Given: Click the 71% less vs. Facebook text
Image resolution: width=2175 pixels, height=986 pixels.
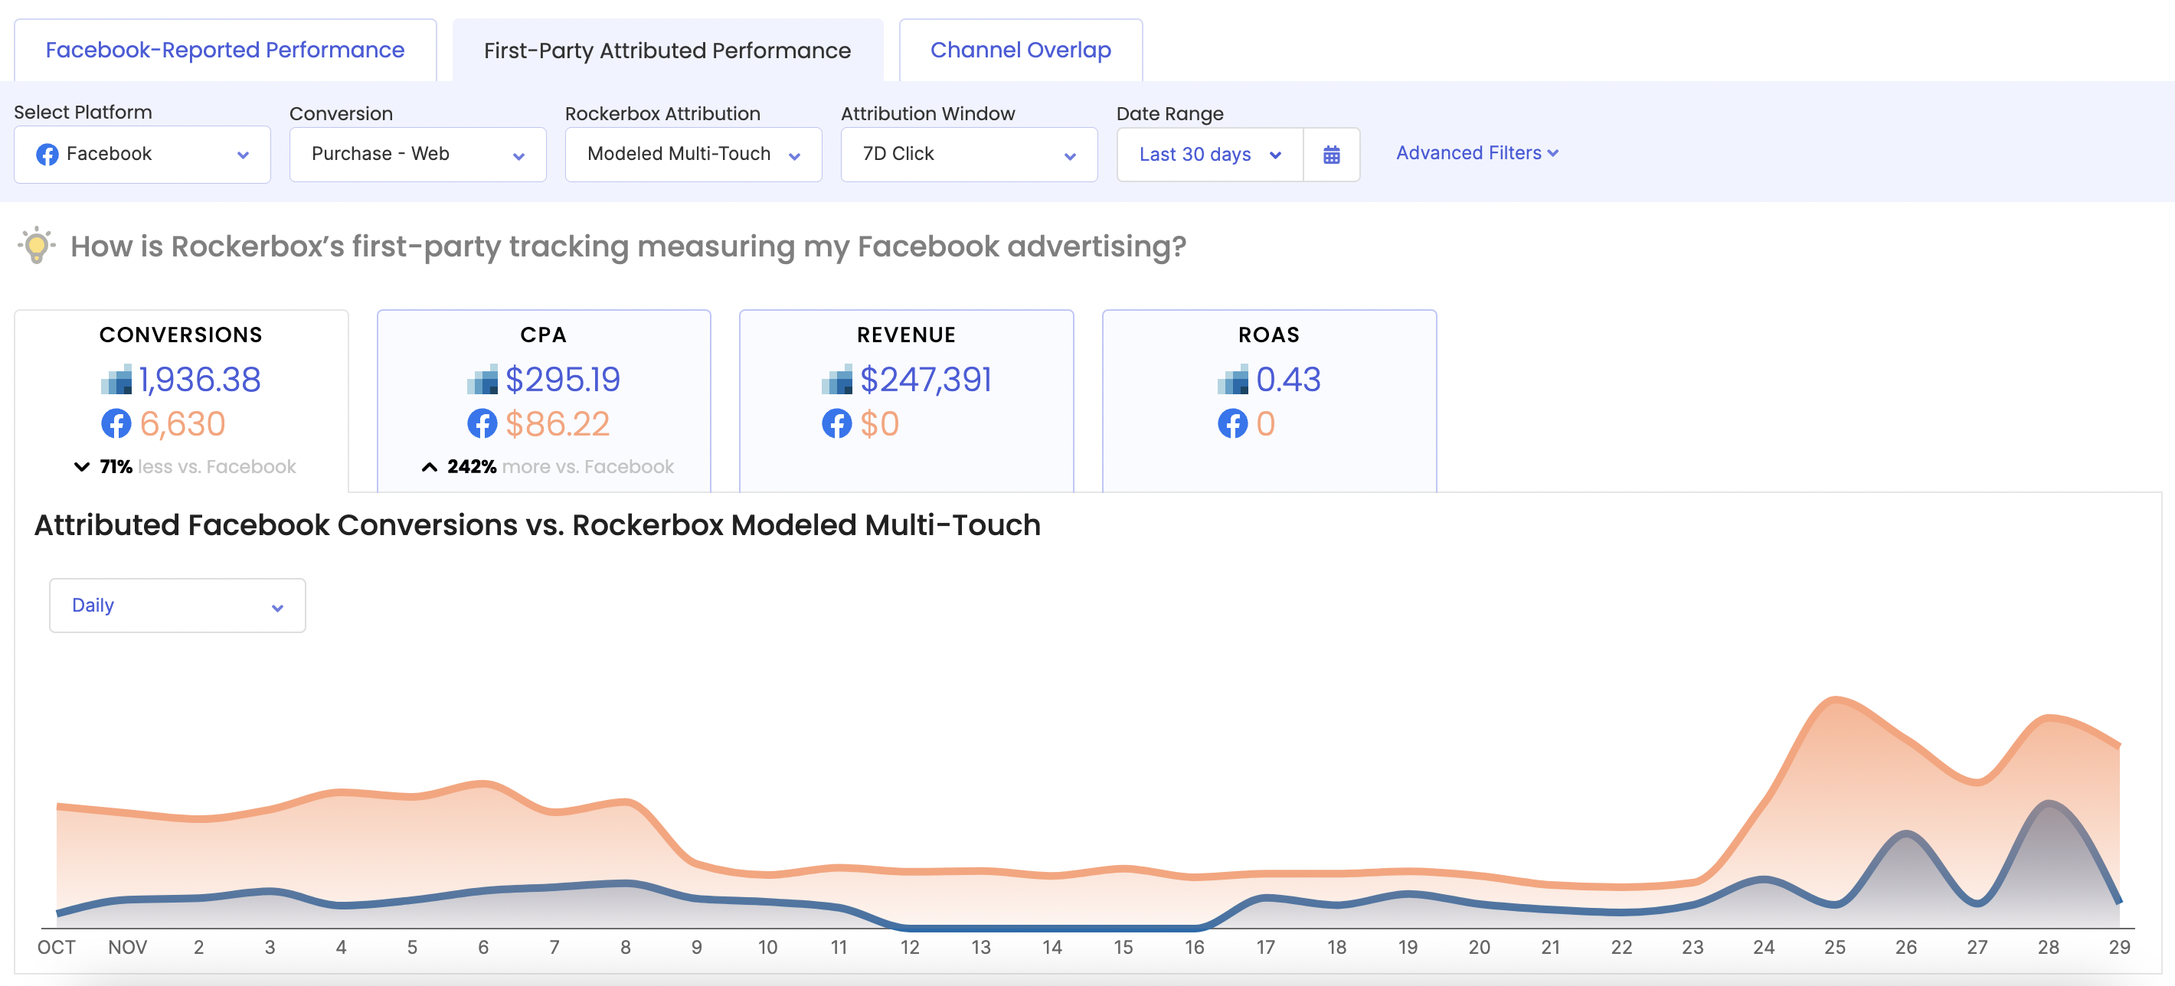Looking at the screenshot, I should click(x=198, y=467).
